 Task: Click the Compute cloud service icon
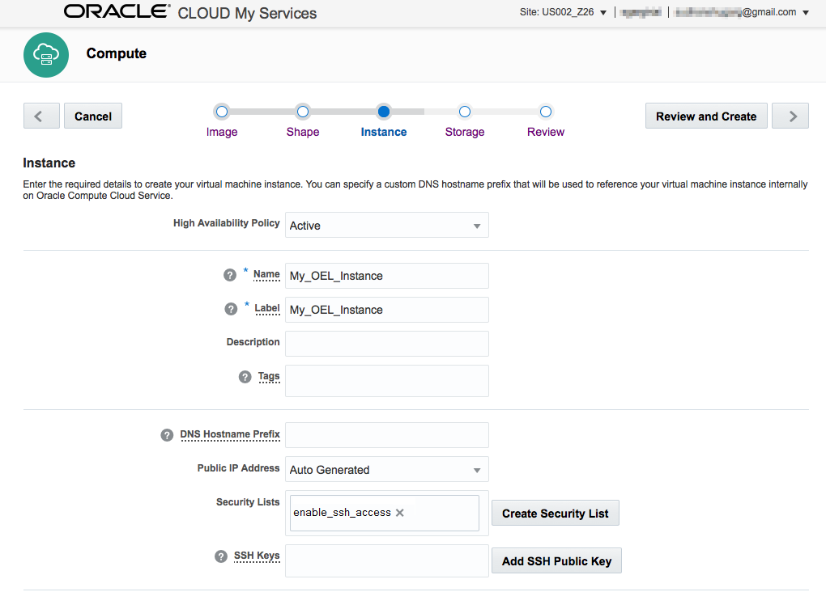pyautogui.click(x=46, y=54)
